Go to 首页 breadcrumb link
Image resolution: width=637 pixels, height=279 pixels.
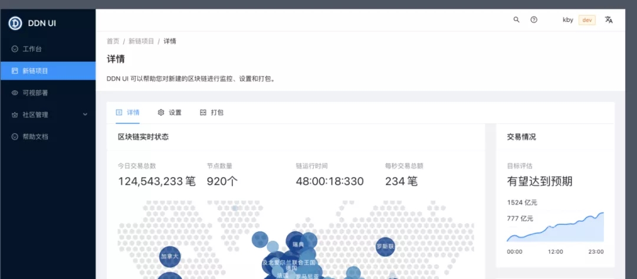pyautogui.click(x=113, y=41)
